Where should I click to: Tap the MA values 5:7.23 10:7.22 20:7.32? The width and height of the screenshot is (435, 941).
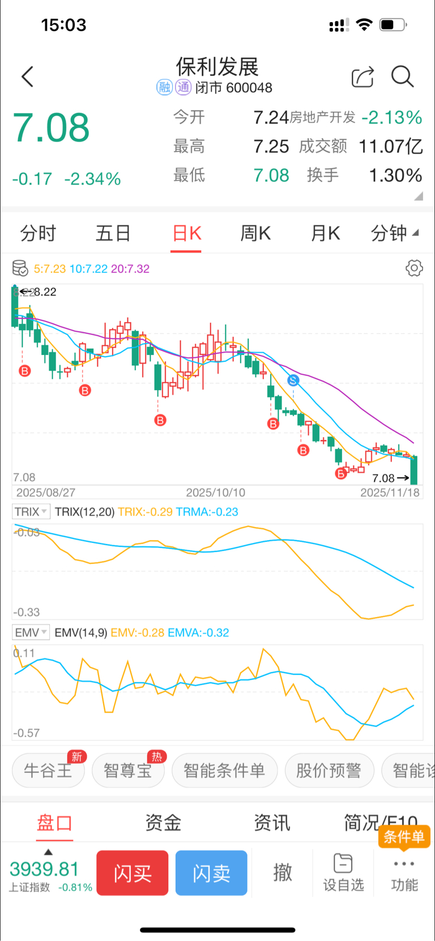(92, 268)
